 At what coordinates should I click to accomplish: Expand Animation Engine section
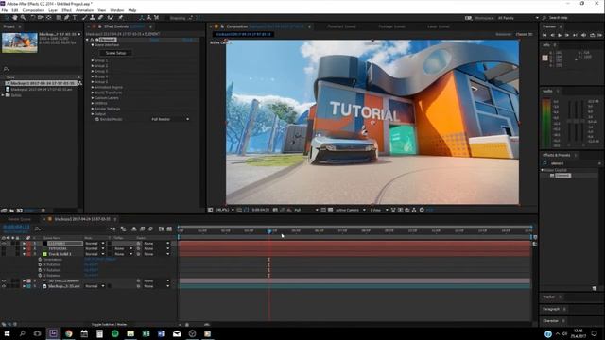click(x=93, y=88)
